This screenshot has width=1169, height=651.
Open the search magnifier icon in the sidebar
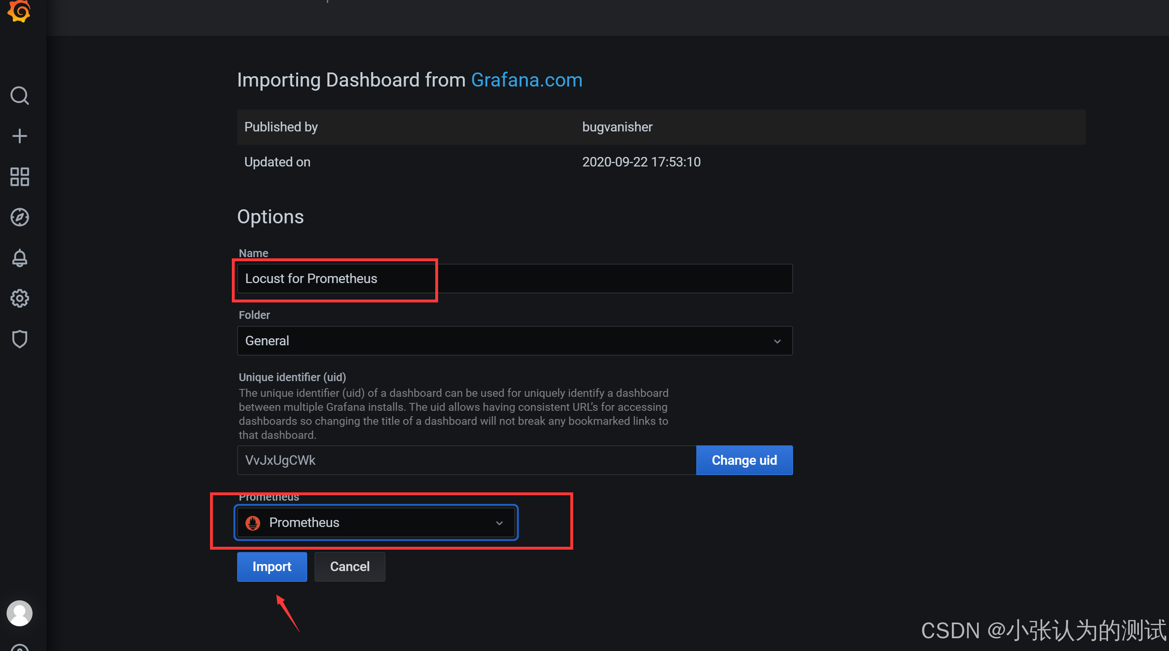(x=19, y=96)
